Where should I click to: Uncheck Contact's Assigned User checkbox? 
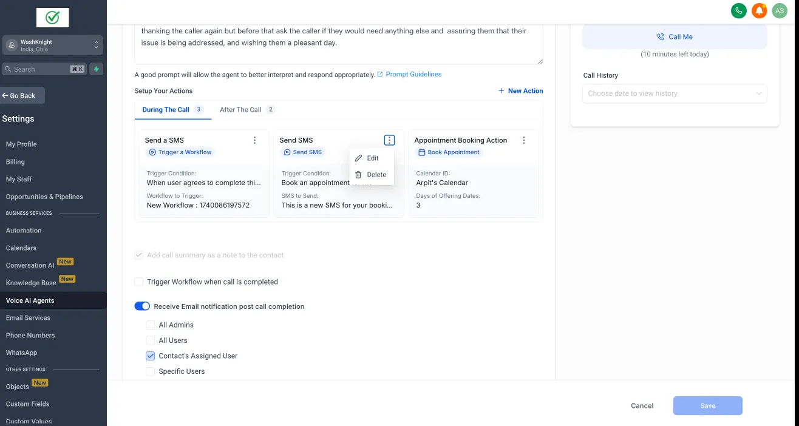pos(151,356)
